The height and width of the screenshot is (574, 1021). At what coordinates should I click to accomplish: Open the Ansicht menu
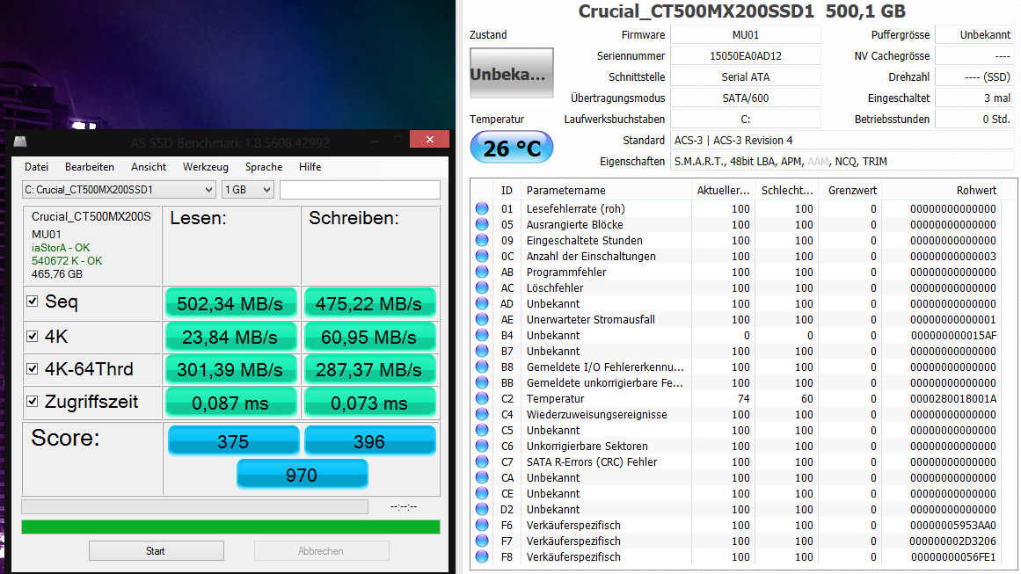pos(149,167)
